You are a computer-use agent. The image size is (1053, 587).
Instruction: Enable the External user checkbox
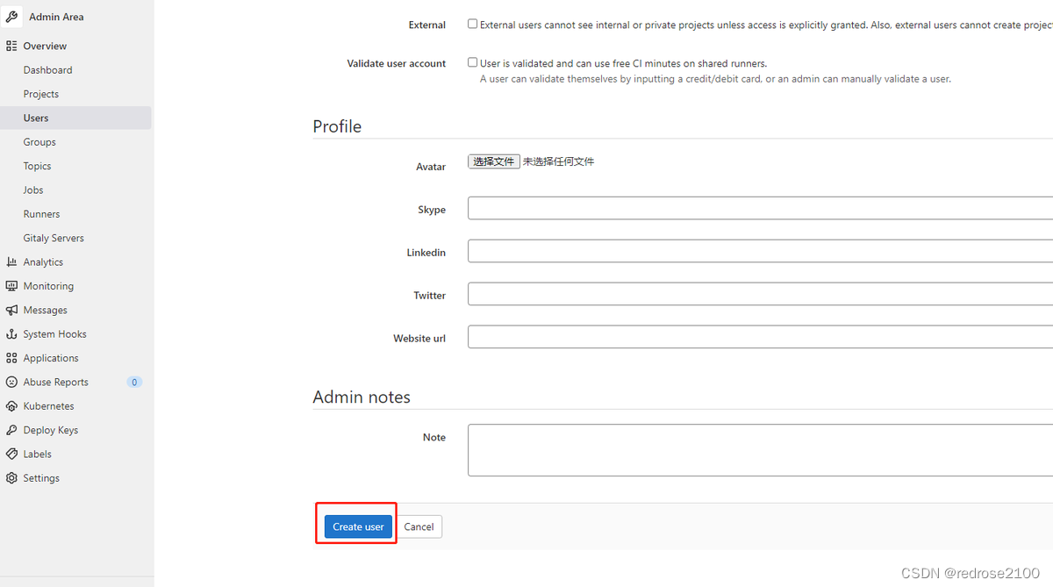(x=472, y=24)
